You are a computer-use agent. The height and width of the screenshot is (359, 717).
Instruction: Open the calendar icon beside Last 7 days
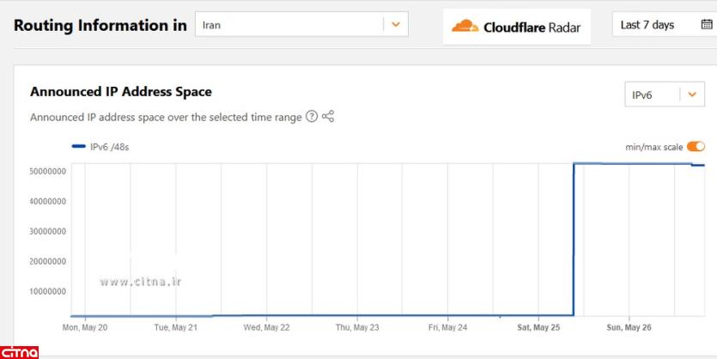click(x=706, y=25)
